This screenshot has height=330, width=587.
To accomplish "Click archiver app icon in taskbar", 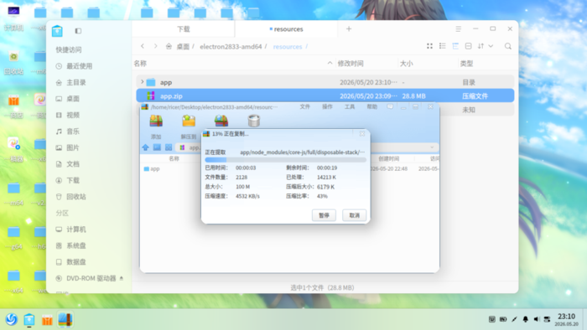I will (x=65, y=320).
